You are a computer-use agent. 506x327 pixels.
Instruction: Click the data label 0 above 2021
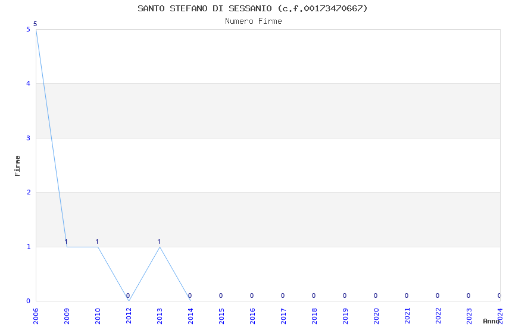(407, 295)
